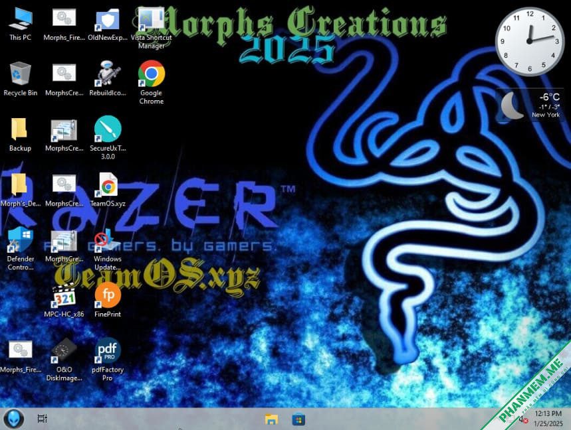571x430 pixels.
Task: Select MorphsCre... icon beside Defender Control
Action: 64,246
